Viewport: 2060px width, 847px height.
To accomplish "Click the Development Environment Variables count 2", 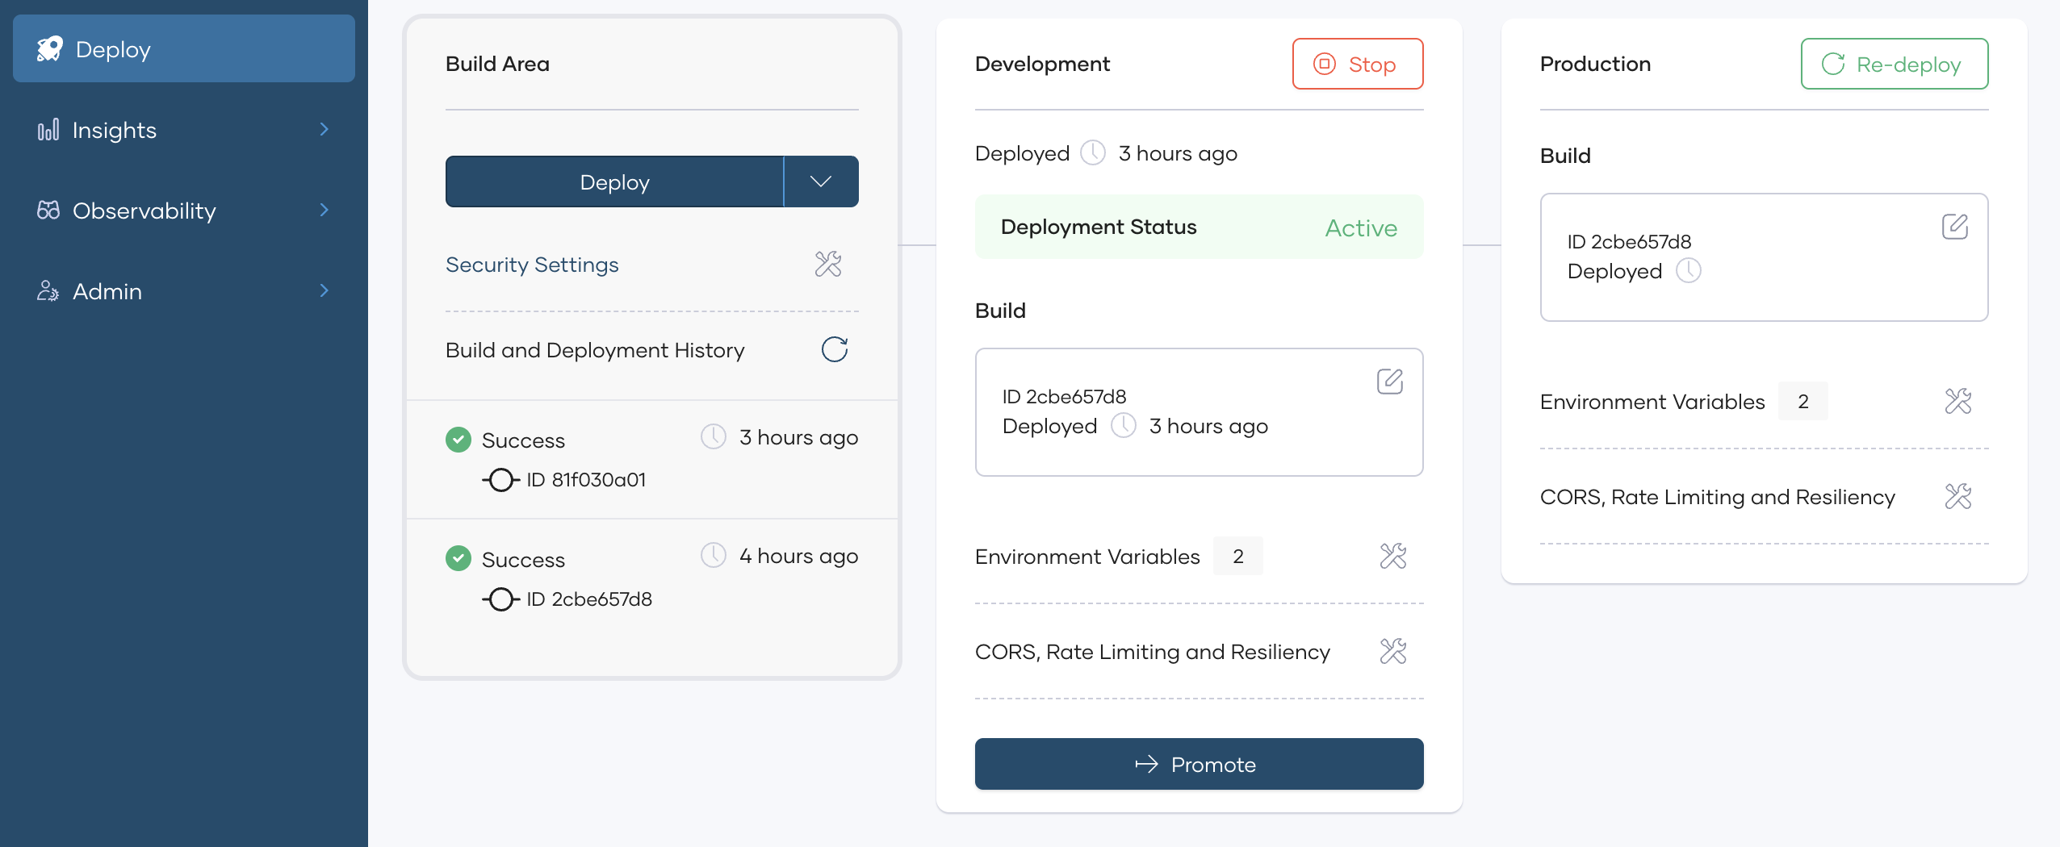I will 1238,556.
